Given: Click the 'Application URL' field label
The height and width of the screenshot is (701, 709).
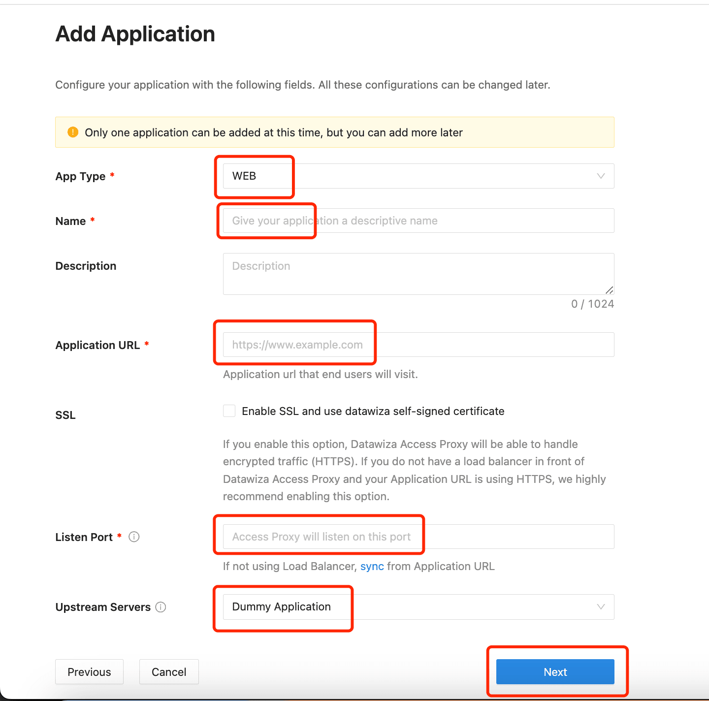Looking at the screenshot, I should point(97,345).
